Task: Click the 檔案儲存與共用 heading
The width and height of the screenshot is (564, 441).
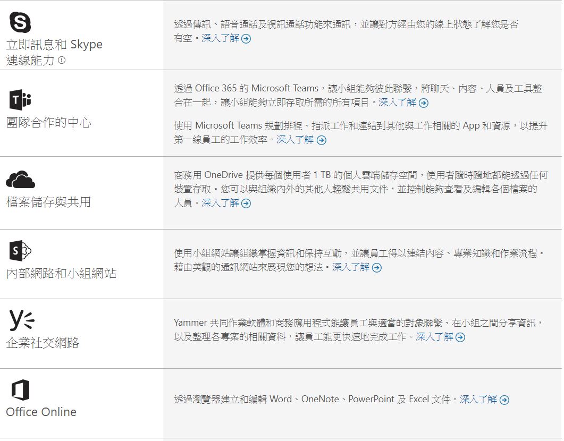Action: point(48,202)
